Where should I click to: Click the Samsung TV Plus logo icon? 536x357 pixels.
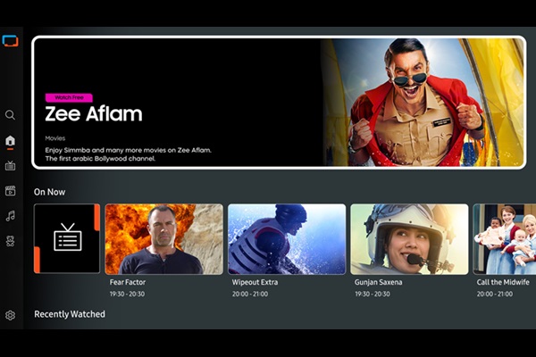[x=10, y=41]
